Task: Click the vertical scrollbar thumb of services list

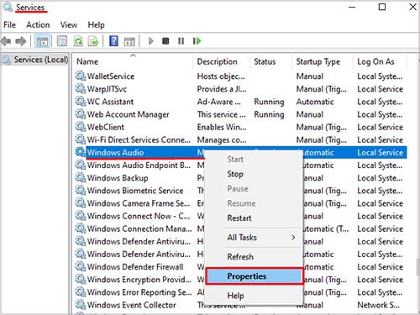Action: click(x=418, y=267)
